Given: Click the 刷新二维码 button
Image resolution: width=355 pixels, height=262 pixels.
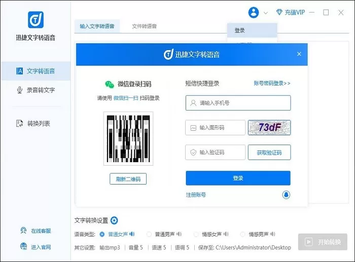Looking at the screenshot, I should click(128, 179).
